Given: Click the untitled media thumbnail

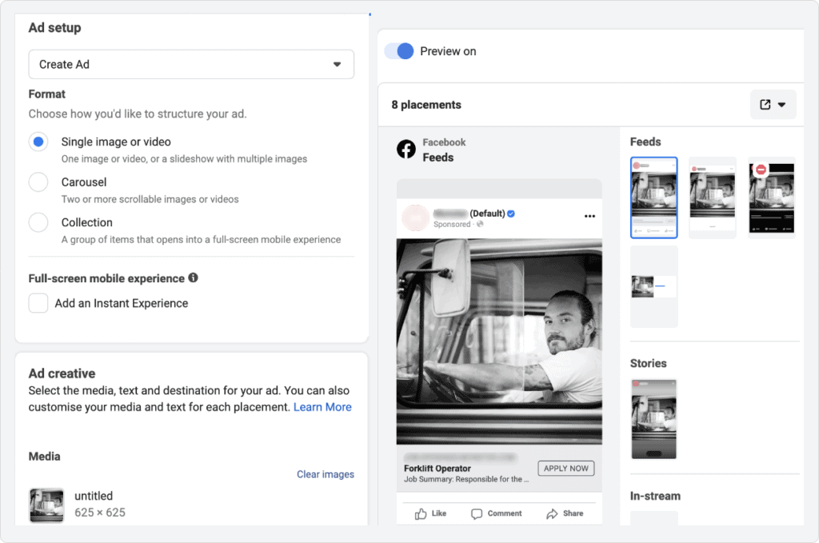Looking at the screenshot, I should (x=46, y=505).
